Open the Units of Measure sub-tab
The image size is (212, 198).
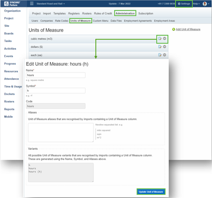(x=80, y=21)
